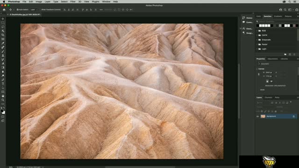Click the Background layer lock icon
The image size is (299, 168).
pos(294,116)
